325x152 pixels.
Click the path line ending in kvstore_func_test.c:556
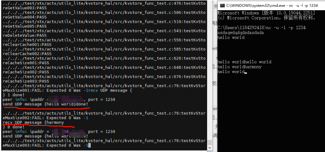pos(104,40)
